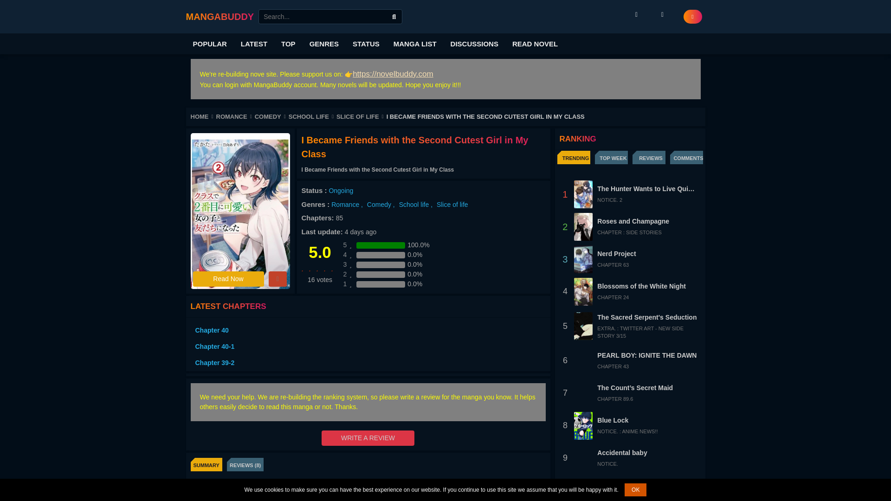
Task: Click the one-star rating bar
Action: click(381, 284)
